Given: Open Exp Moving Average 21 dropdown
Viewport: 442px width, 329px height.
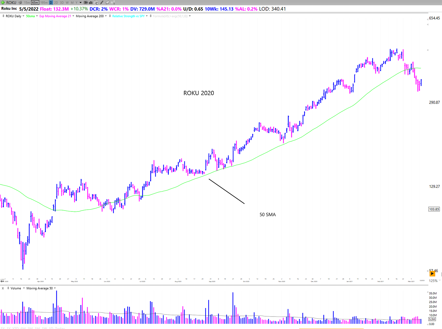Looking at the screenshot, I should (x=73, y=16).
